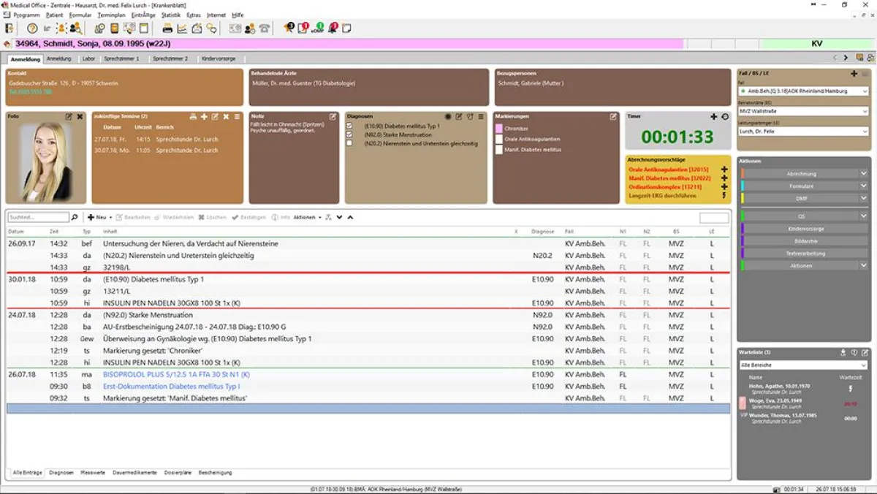The width and height of the screenshot is (877, 494).
Task: Switch to the Dauermedikamente bottom tab
Action: [134, 473]
